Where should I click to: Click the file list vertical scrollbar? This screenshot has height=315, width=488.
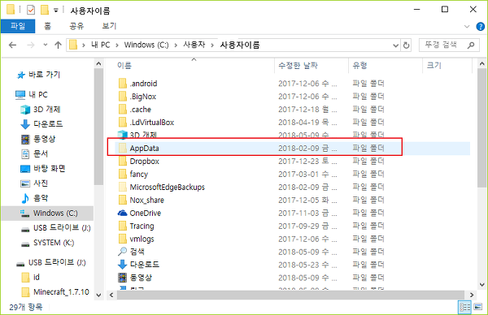(x=481, y=127)
